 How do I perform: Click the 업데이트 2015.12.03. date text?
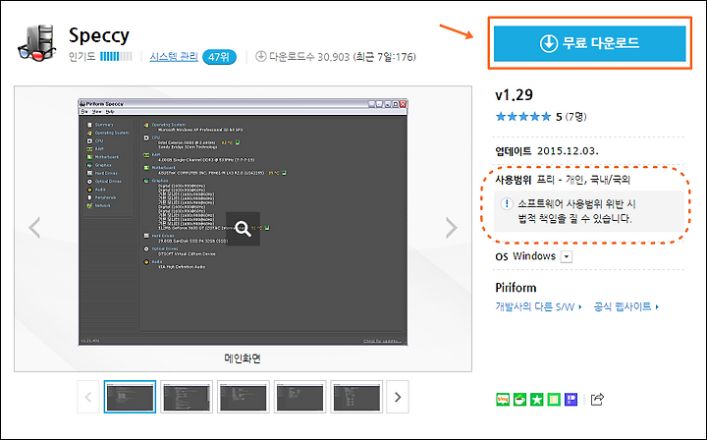click(x=547, y=151)
